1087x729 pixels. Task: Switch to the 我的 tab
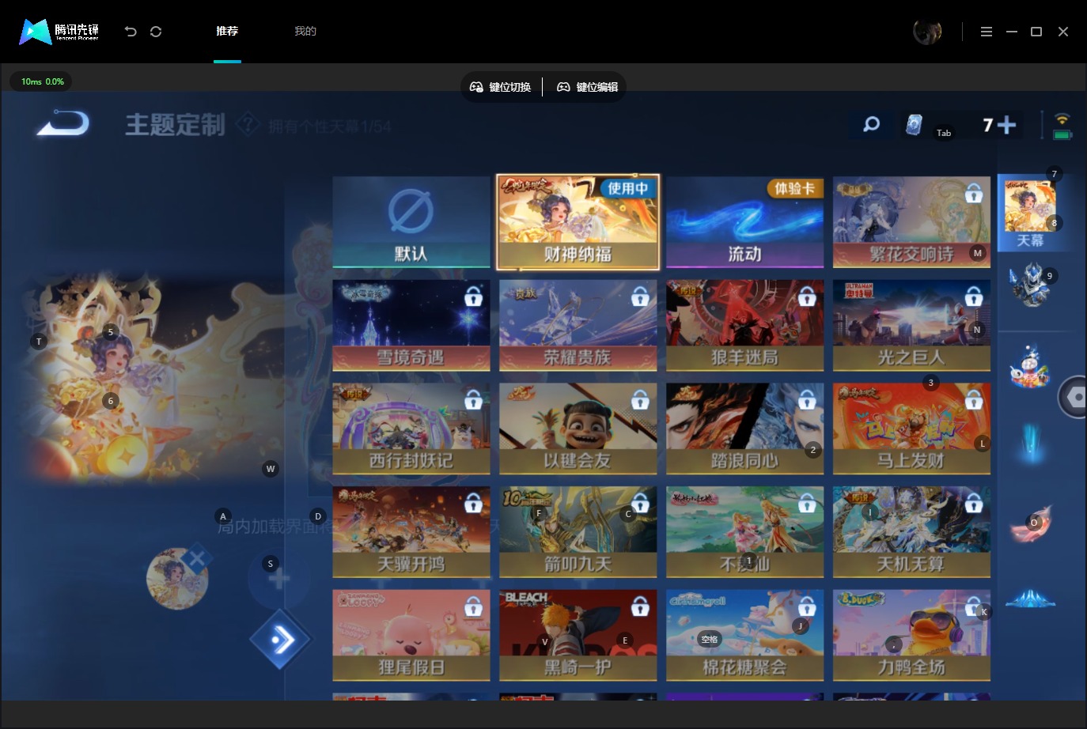[305, 32]
